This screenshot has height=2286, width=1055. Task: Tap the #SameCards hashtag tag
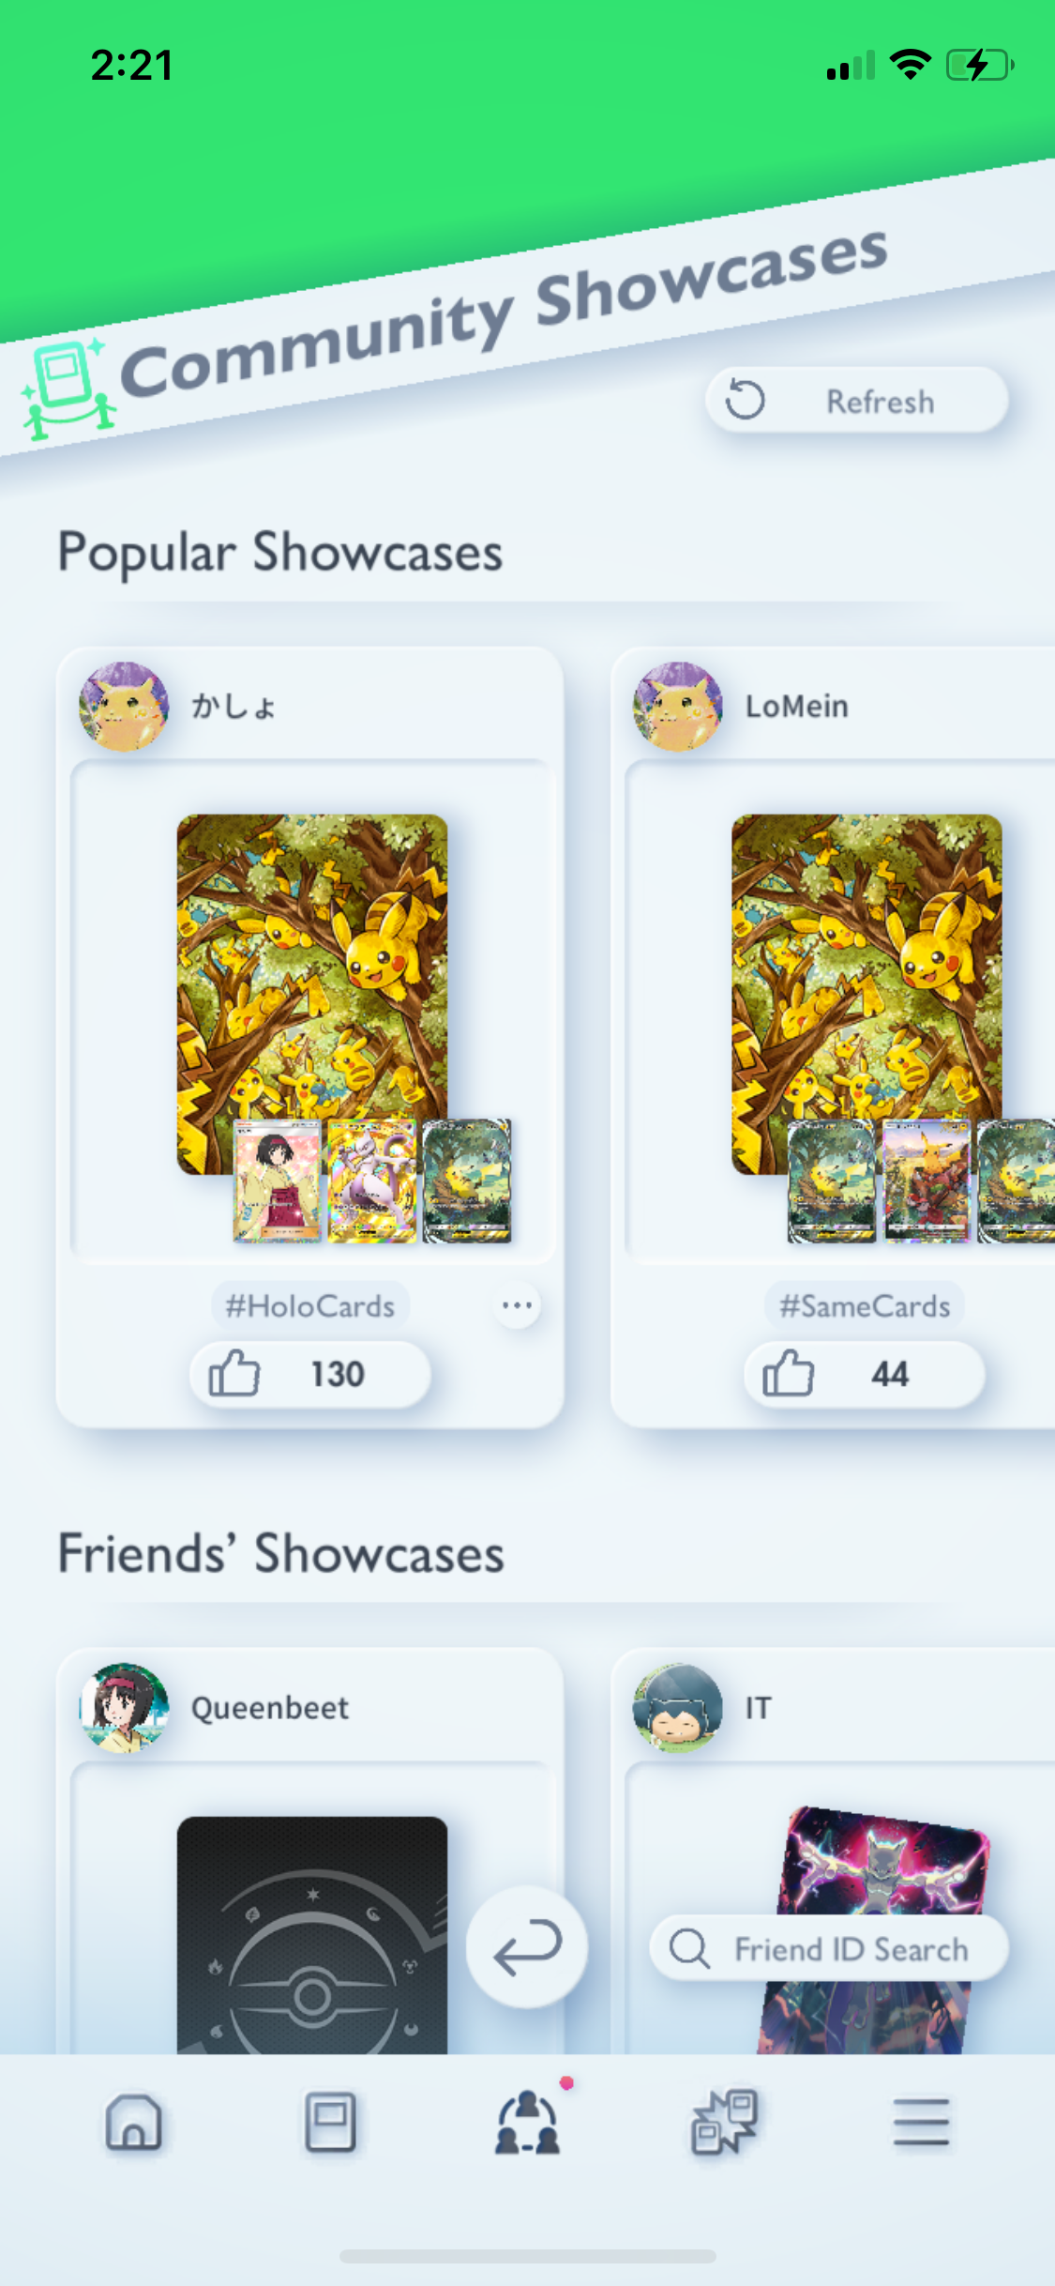tap(865, 1305)
